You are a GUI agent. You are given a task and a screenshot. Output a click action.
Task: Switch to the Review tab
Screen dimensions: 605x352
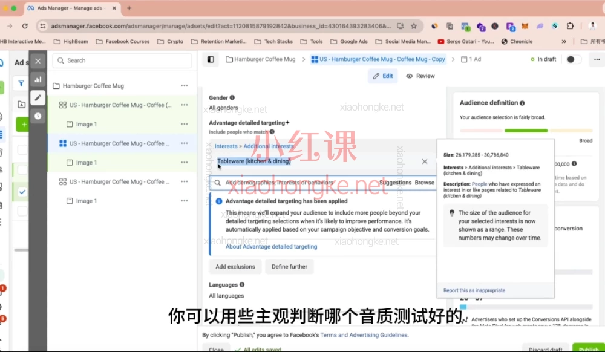[x=420, y=76]
